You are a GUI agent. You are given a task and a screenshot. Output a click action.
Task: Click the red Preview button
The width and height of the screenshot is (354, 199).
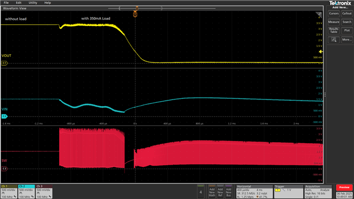pos(344,187)
